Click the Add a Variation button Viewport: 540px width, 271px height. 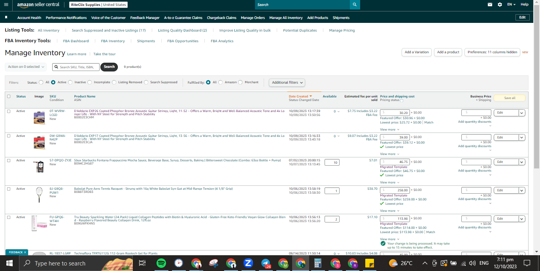416,52
